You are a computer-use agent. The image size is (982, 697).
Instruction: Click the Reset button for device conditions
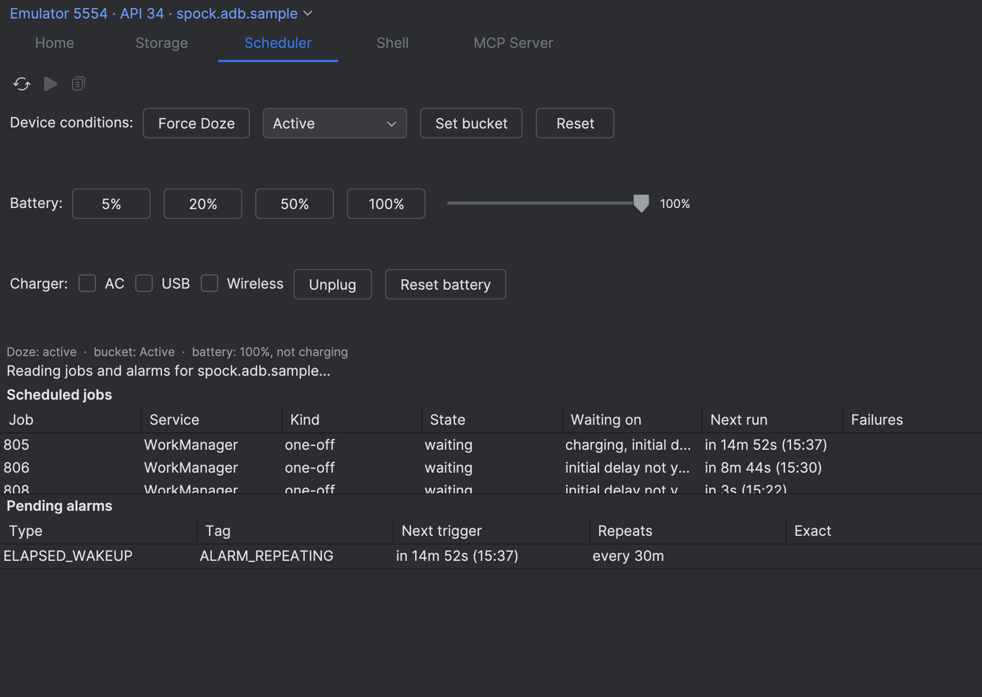coord(575,123)
